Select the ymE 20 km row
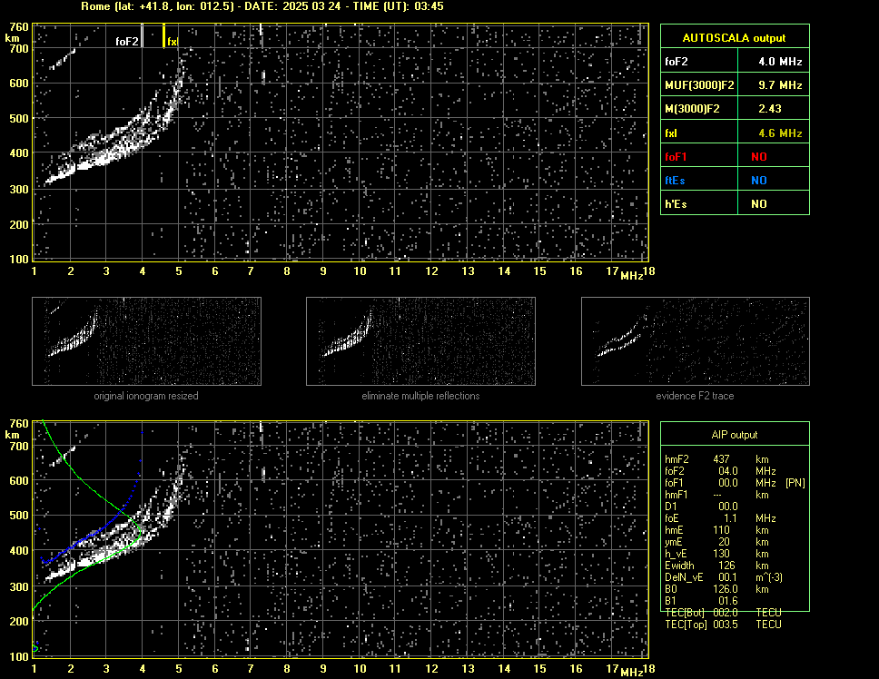This screenshot has height=679, width=879. pyautogui.click(x=717, y=542)
